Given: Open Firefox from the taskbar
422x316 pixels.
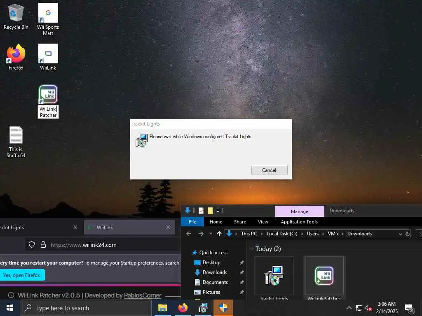Looking at the screenshot, I should coord(183,308).
